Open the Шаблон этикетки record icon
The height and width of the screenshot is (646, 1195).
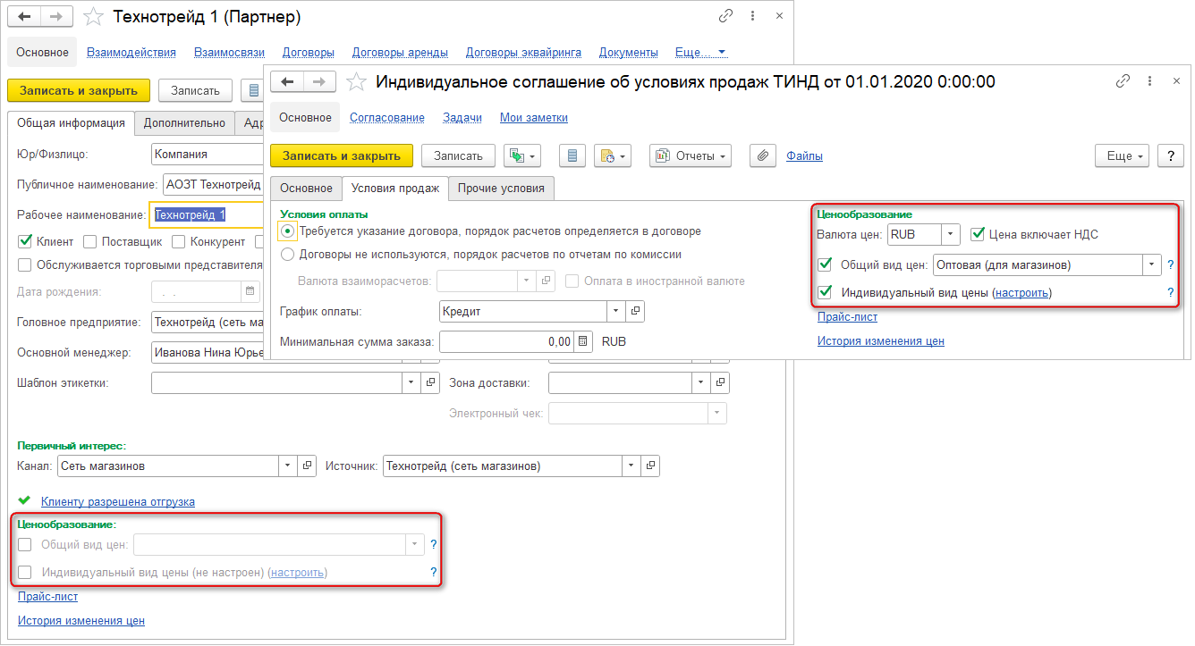pyautogui.click(x=430, y=382)
